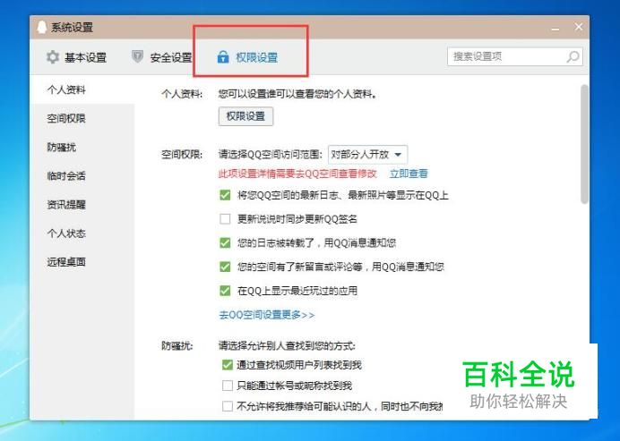Toggle 您的空间有了新留言或评论等 checkbox

[225, 267]
